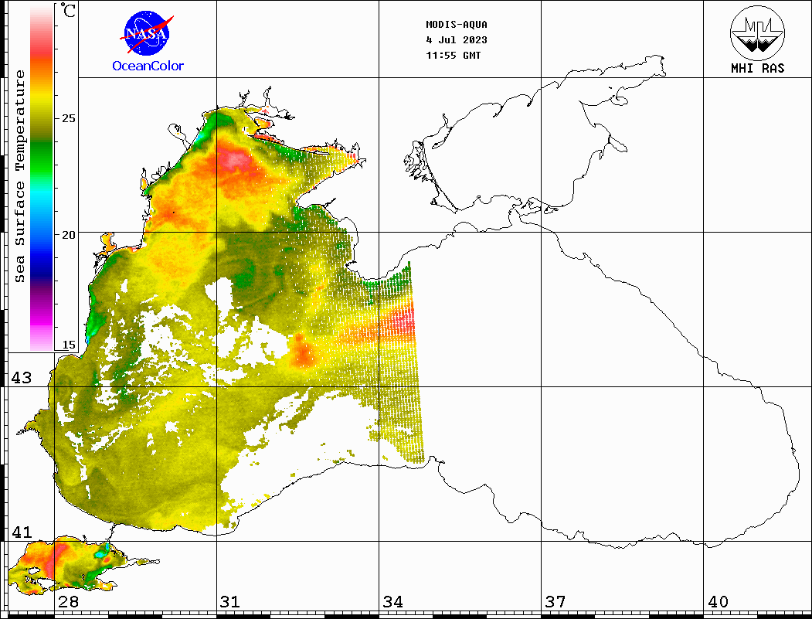Click the MHI RAS text label
812x619 pixels.
[x=757, y=68]
